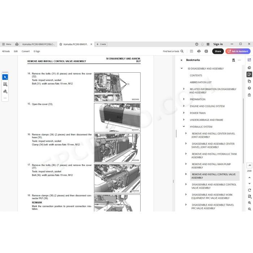
Task: Select the arrow selection tool
Action: (5, 77)
